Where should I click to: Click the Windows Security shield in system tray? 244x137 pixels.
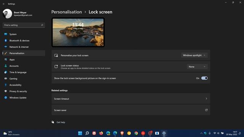pos(205,133)
